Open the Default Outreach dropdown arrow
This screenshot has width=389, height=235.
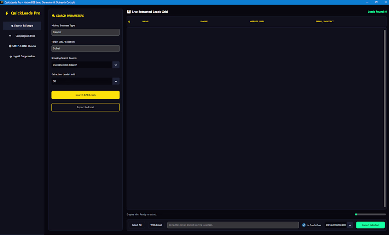pyautogui.click(x=350, y=225)
